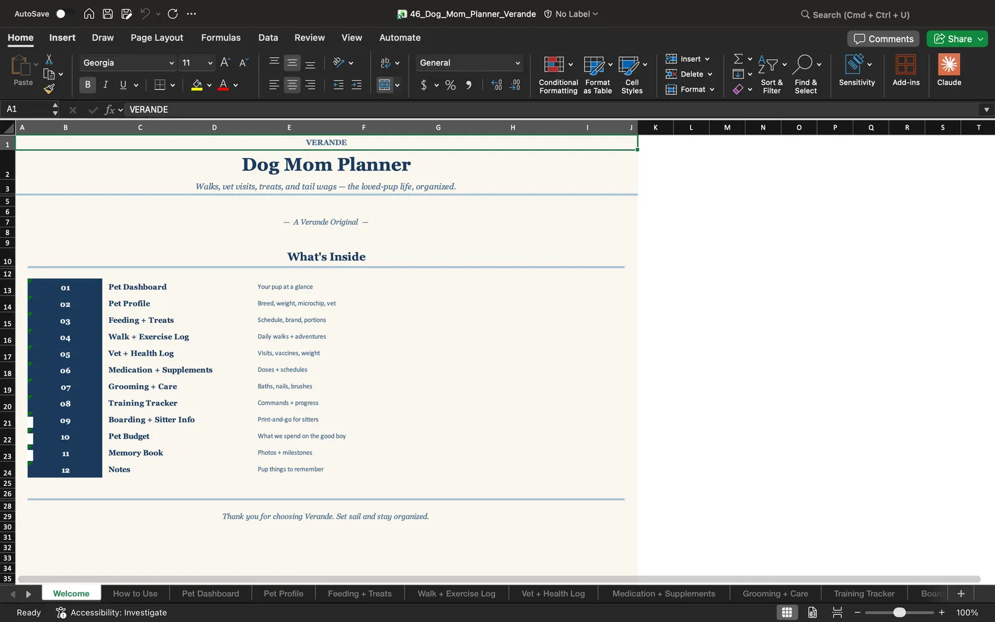Click the Paste clipboard icon
Image resolution: width=995 pixels, height=622 pixels.
21,65
